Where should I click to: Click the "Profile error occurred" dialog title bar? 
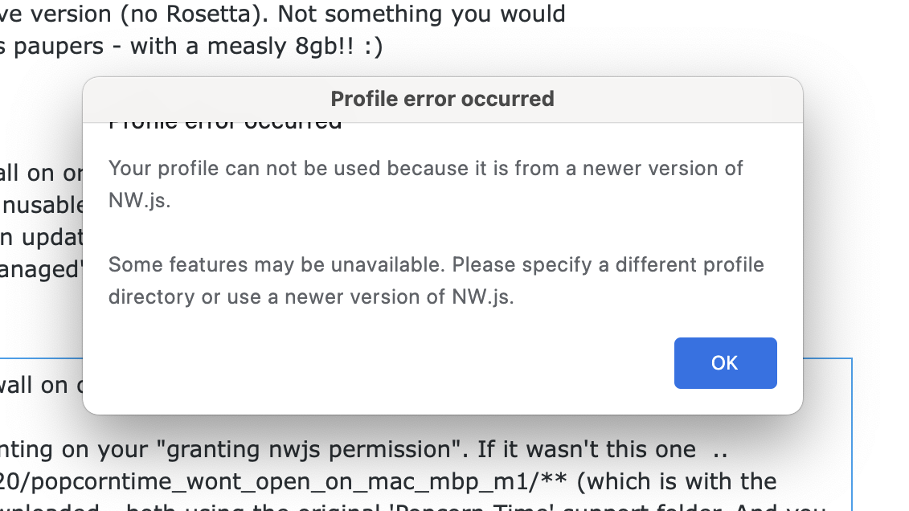point(442,99)
